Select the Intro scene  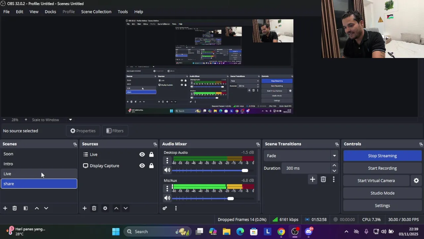pos(39,164)
